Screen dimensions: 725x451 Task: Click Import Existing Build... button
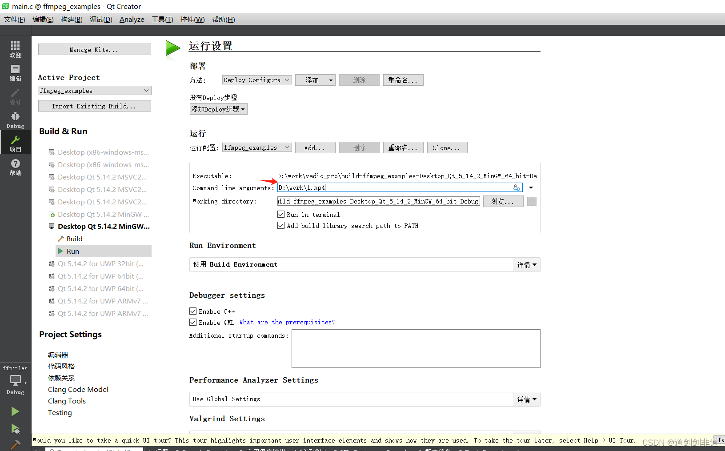[95, 106]
